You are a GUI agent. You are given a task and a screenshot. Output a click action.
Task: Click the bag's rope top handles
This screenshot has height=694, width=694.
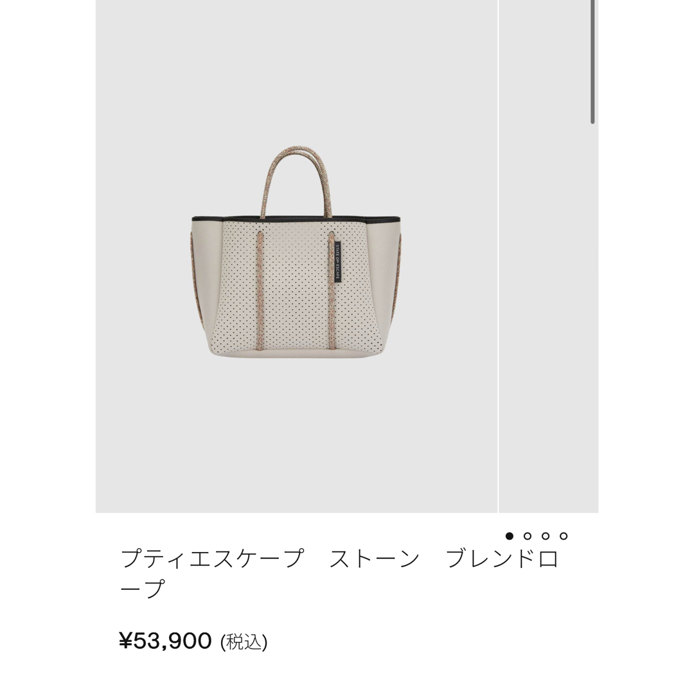tap(297, 181)
